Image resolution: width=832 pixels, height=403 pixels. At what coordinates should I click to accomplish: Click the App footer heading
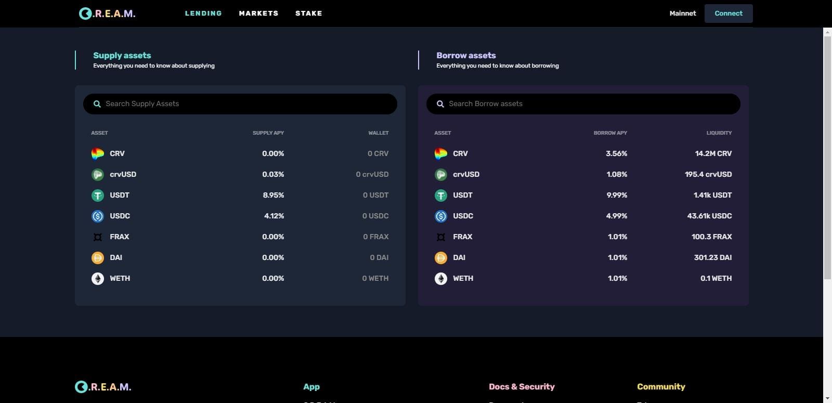[x=311, y=387]
